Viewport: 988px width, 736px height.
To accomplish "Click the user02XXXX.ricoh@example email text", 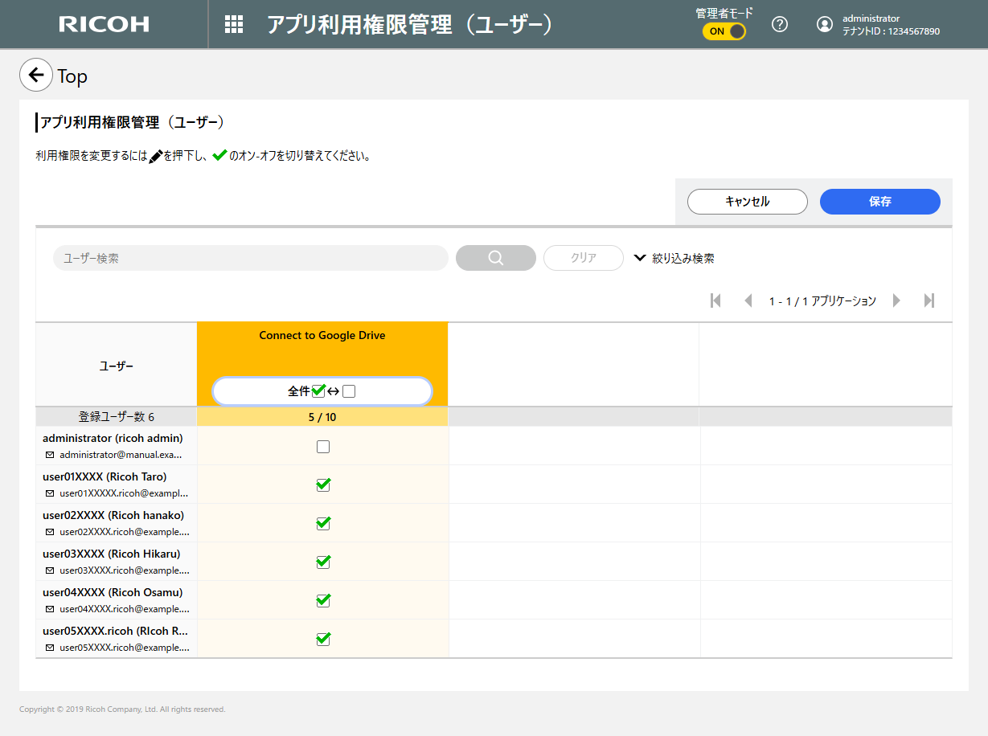I will (125, 532).
